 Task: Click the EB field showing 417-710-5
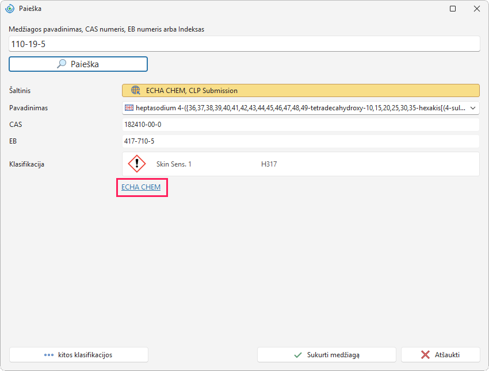click(301, 141)
